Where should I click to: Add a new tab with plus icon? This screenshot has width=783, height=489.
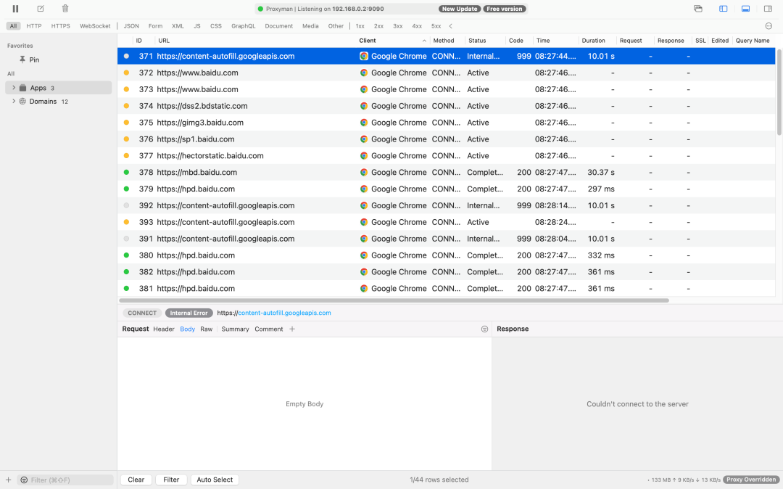[292, 329]
